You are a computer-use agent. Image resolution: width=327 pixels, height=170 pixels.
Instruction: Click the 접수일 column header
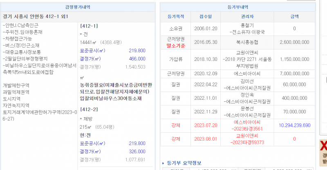coord(206,16)
